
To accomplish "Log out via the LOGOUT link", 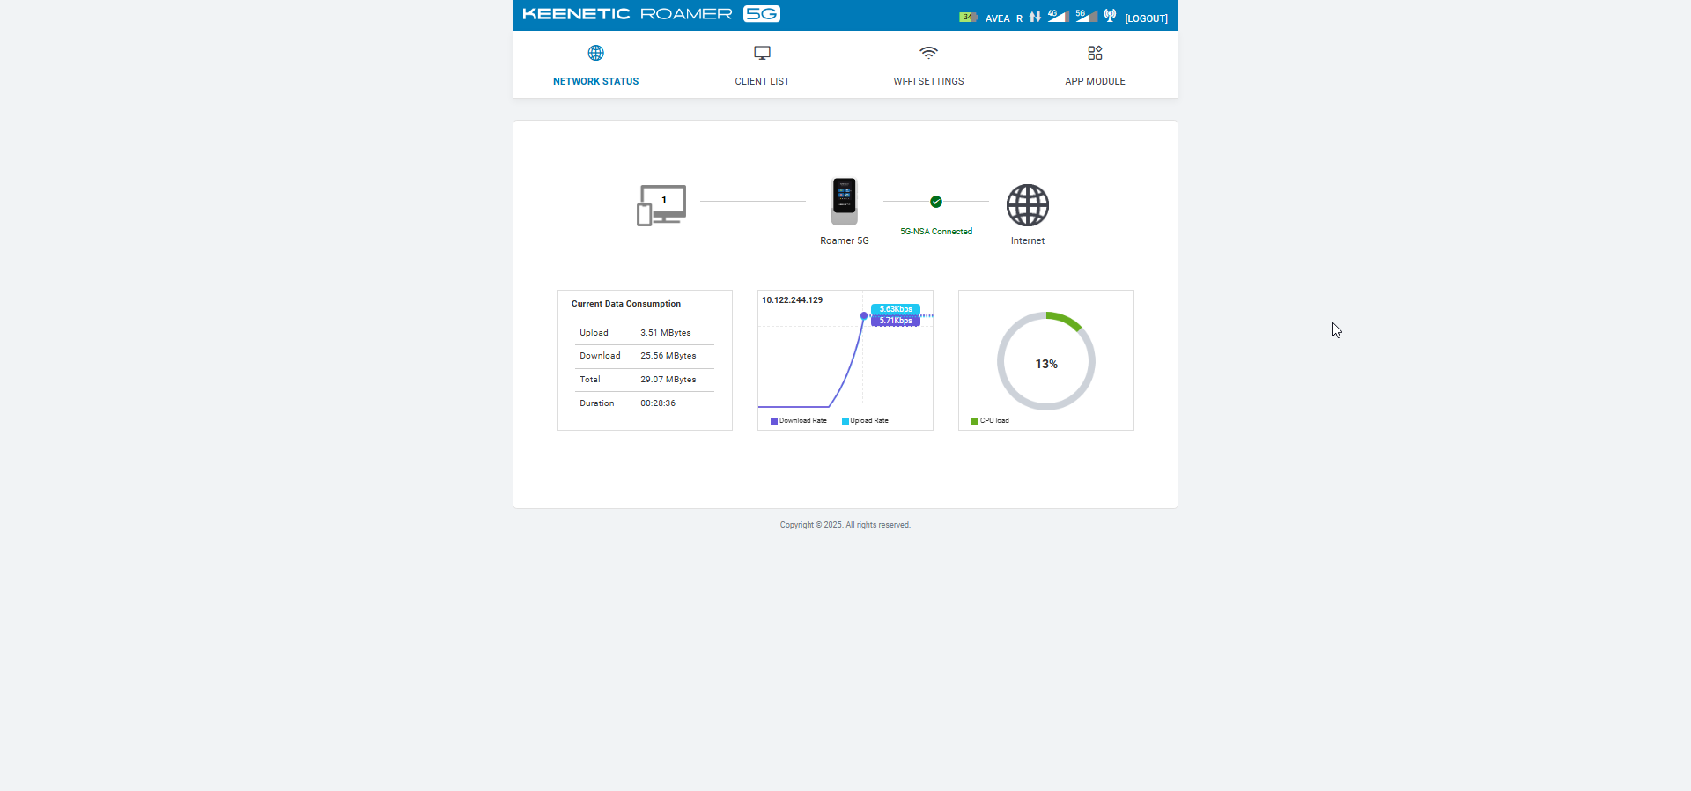I will tap(1146, 18).
